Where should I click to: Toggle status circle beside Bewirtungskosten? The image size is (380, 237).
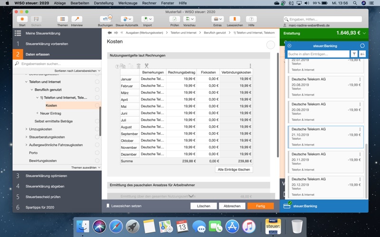coord(97,161)
